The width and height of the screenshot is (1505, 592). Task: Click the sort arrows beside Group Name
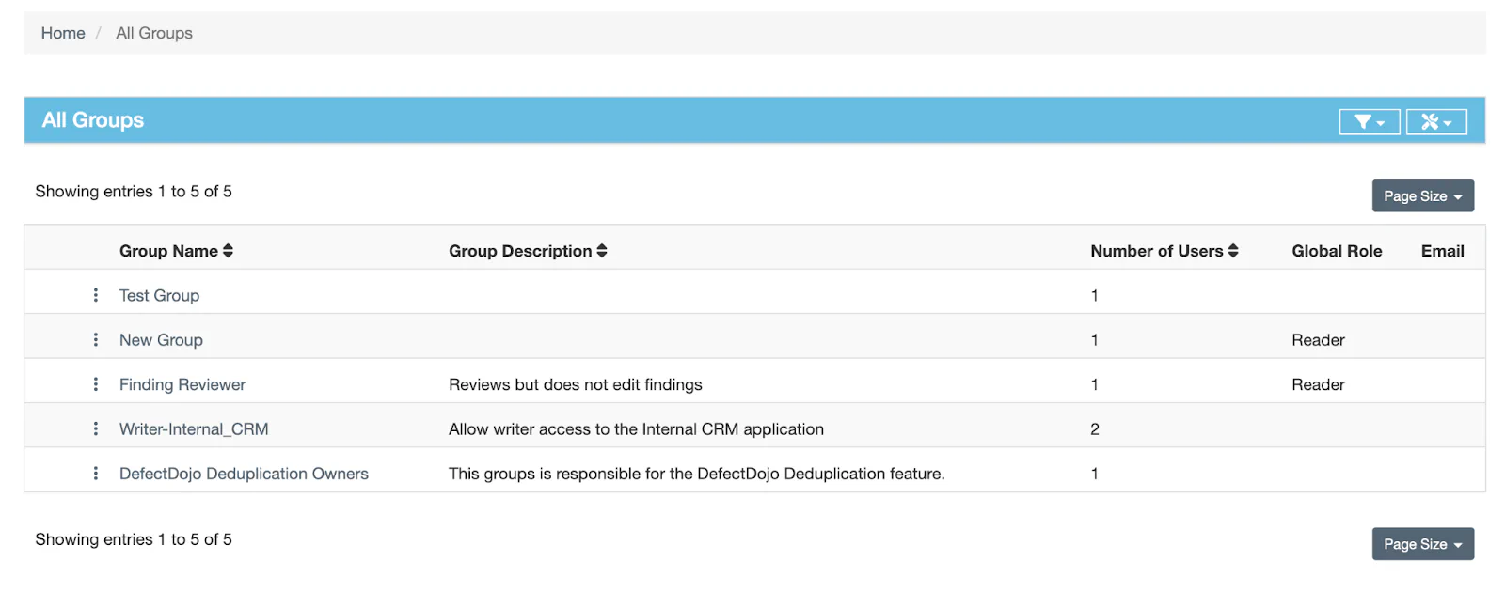pos(228,251)
